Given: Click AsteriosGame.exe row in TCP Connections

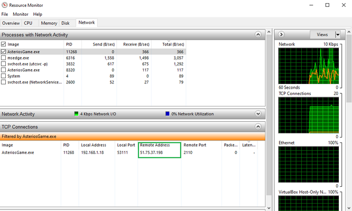Looking at the screenshot, I should [x=128, y=152].
